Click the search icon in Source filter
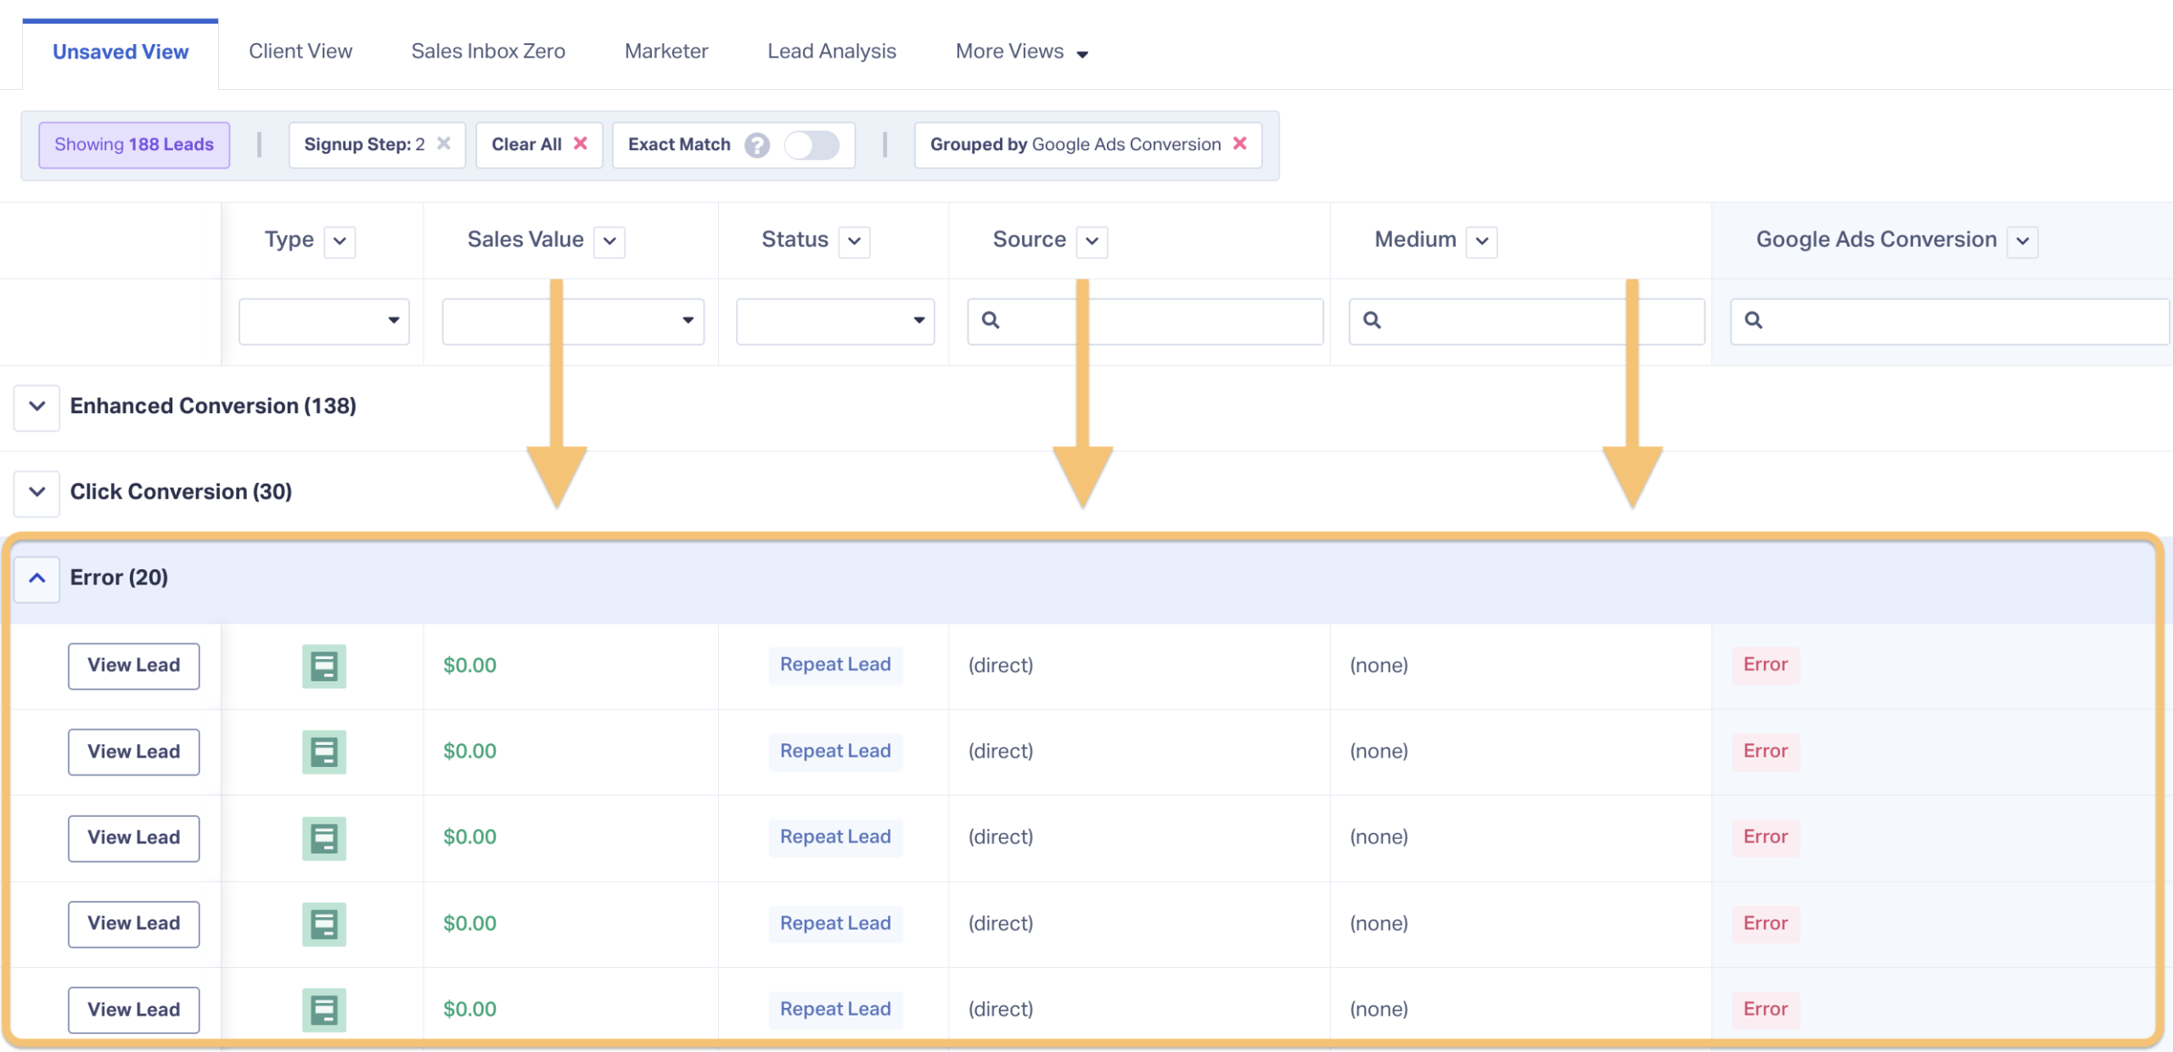 [991, 321]
